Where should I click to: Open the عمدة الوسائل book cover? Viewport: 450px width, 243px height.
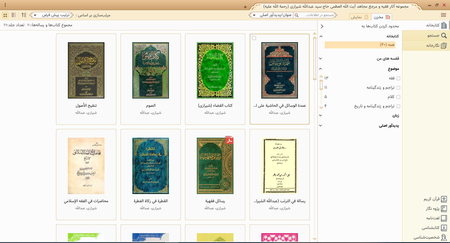[x=280, y=70]
